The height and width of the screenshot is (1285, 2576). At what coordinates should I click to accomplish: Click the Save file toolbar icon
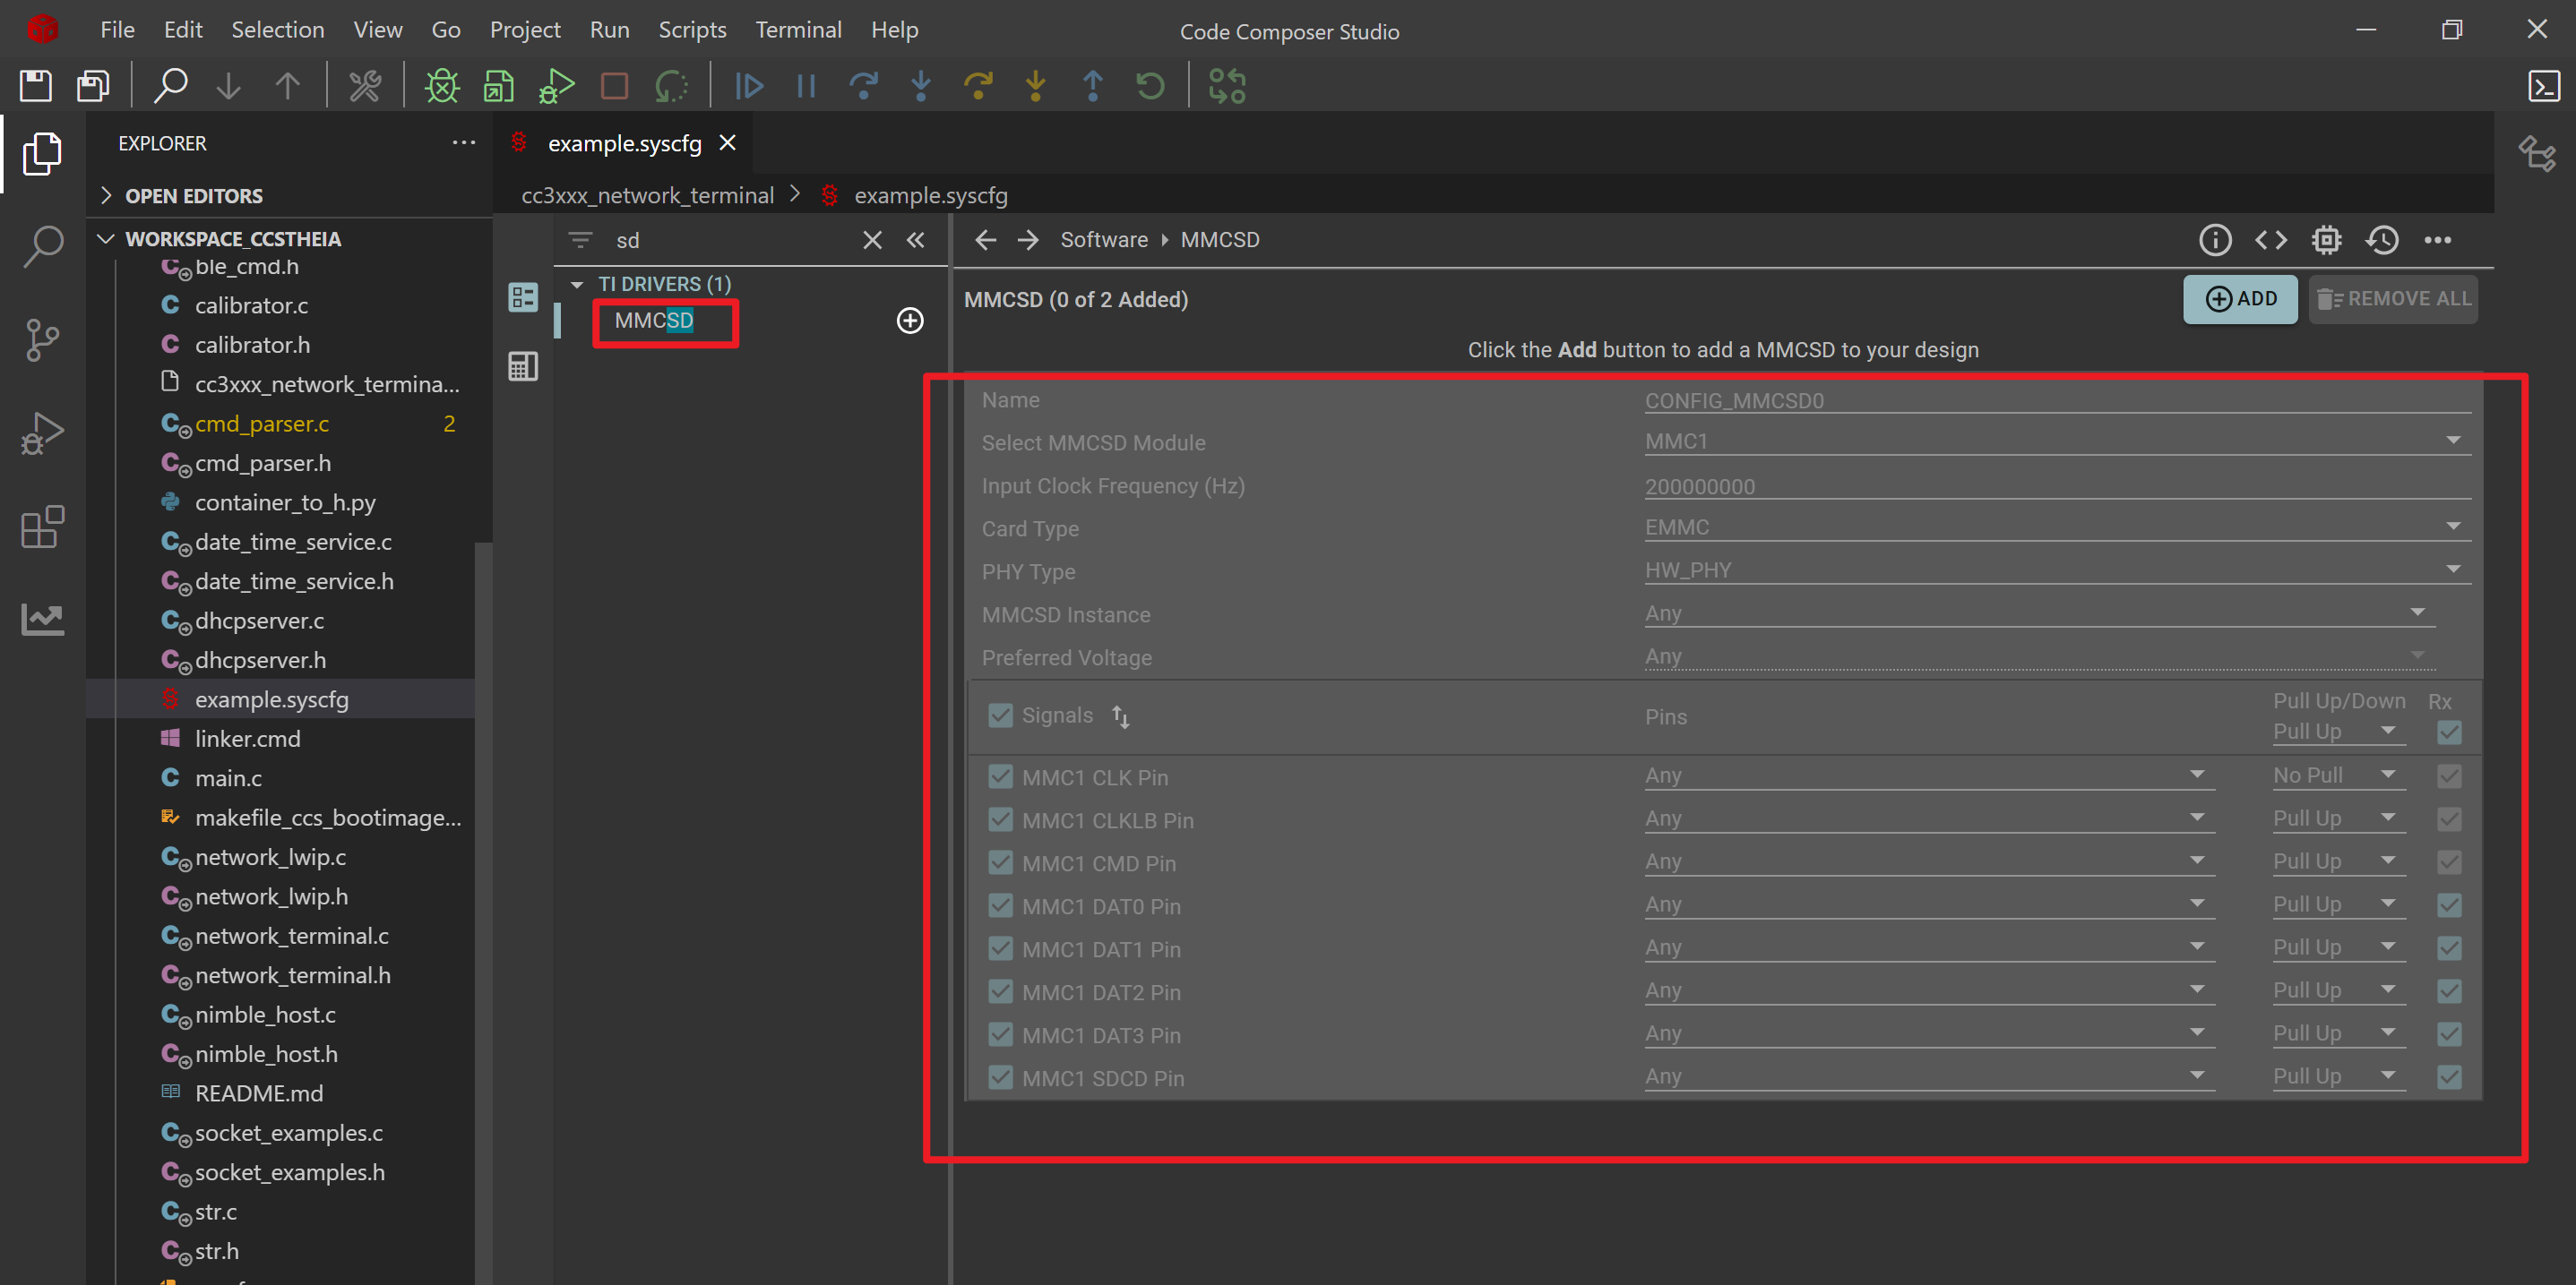pyautogui.click(x=36, y=86)
